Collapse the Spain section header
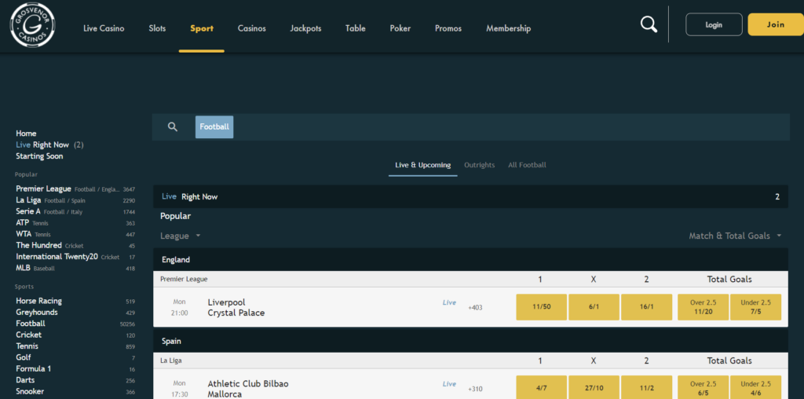 point(471,341)
